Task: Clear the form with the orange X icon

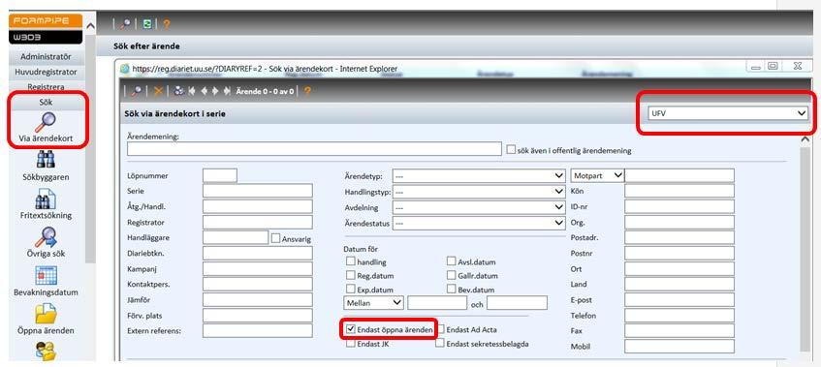Action: (158, 91)
